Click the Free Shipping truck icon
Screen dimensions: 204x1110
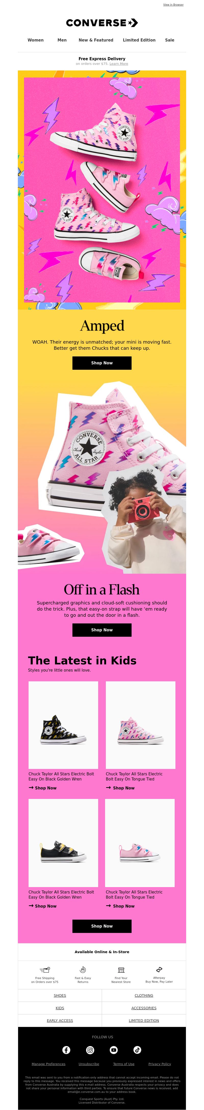(x=45, y=970)
